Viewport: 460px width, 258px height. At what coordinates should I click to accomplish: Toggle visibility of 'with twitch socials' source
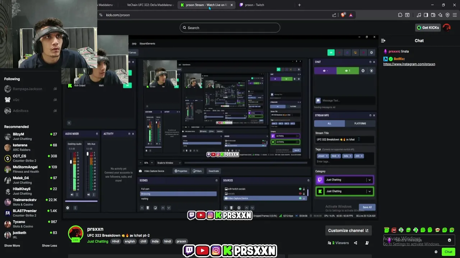pos(300,189)
